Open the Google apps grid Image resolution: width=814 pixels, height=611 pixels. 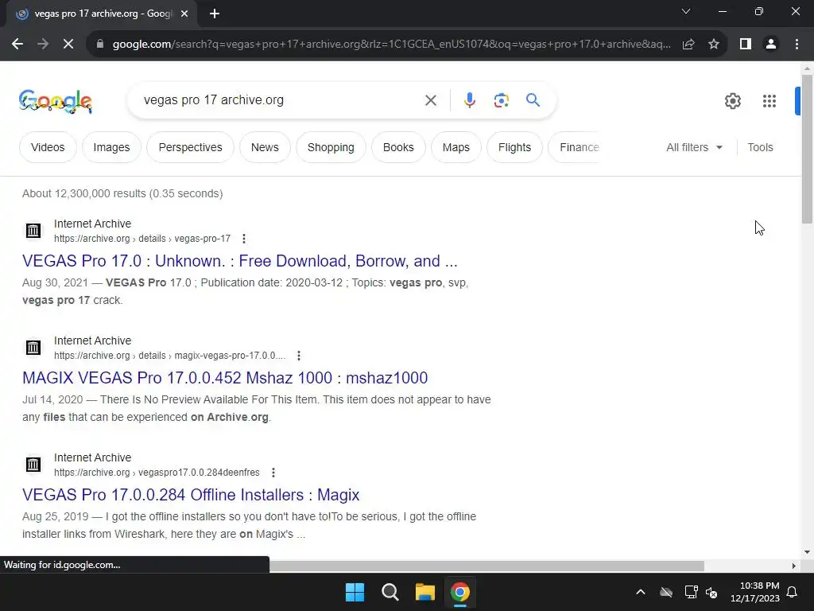click(x=769, y=101)
